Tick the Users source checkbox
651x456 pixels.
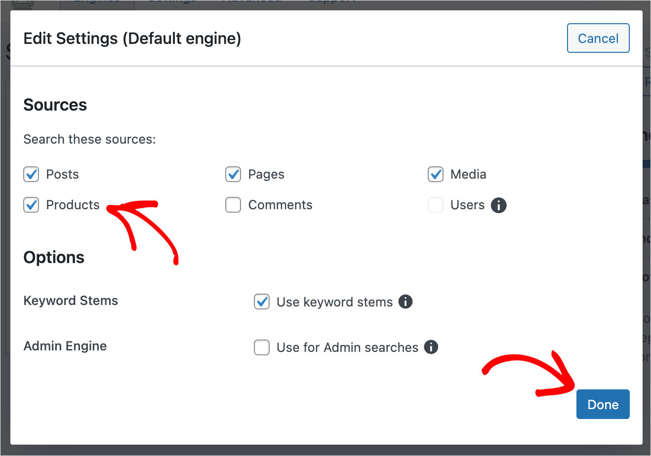point(436,205)
